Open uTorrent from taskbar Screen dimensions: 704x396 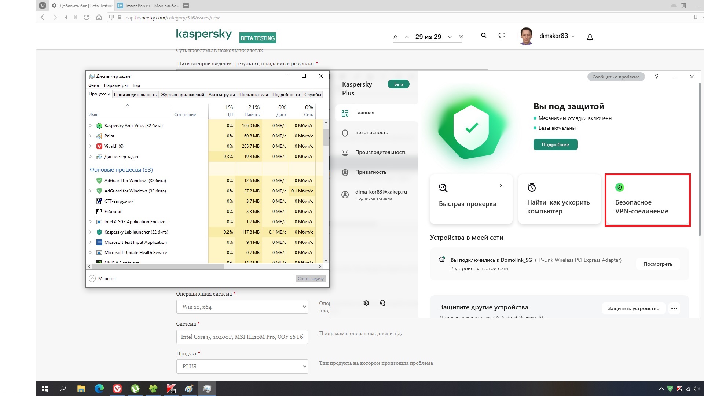click(135, 389)
